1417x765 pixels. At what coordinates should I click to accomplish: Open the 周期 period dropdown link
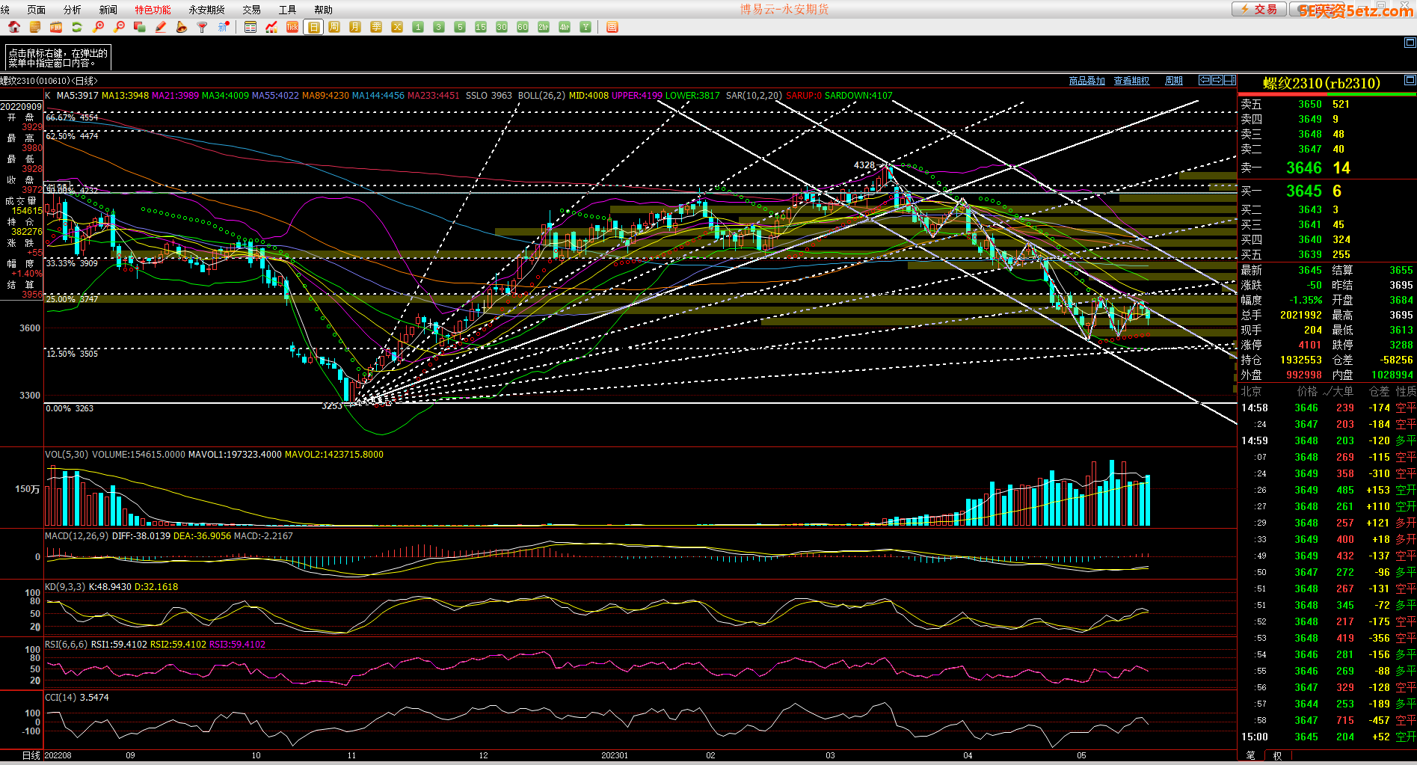coord(1174,81)
